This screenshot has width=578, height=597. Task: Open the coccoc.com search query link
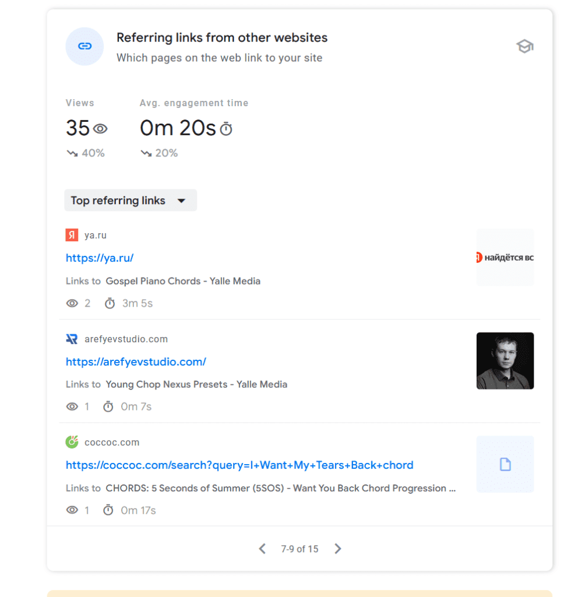tap(239, 465)
